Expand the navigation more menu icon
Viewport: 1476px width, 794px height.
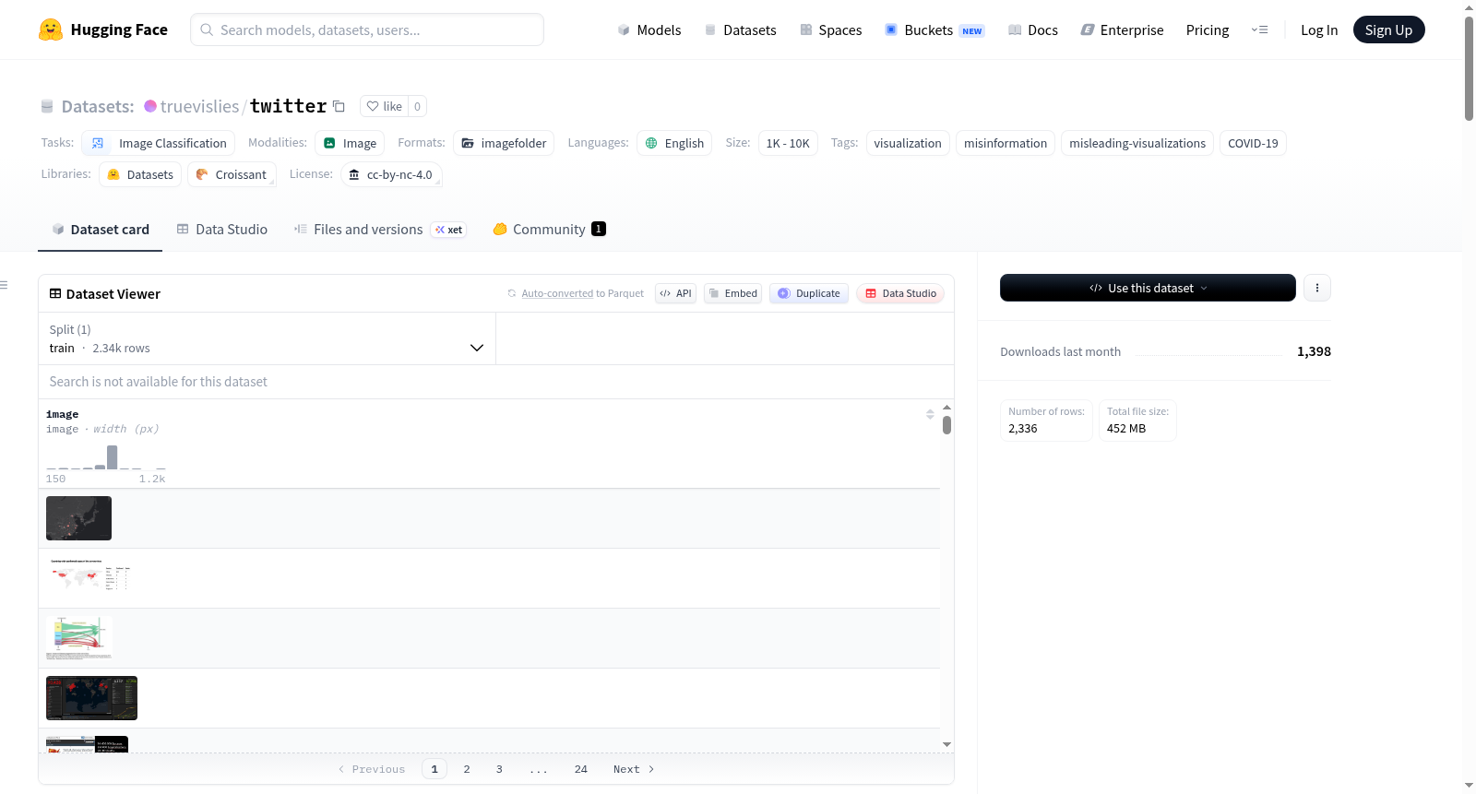1259,30
